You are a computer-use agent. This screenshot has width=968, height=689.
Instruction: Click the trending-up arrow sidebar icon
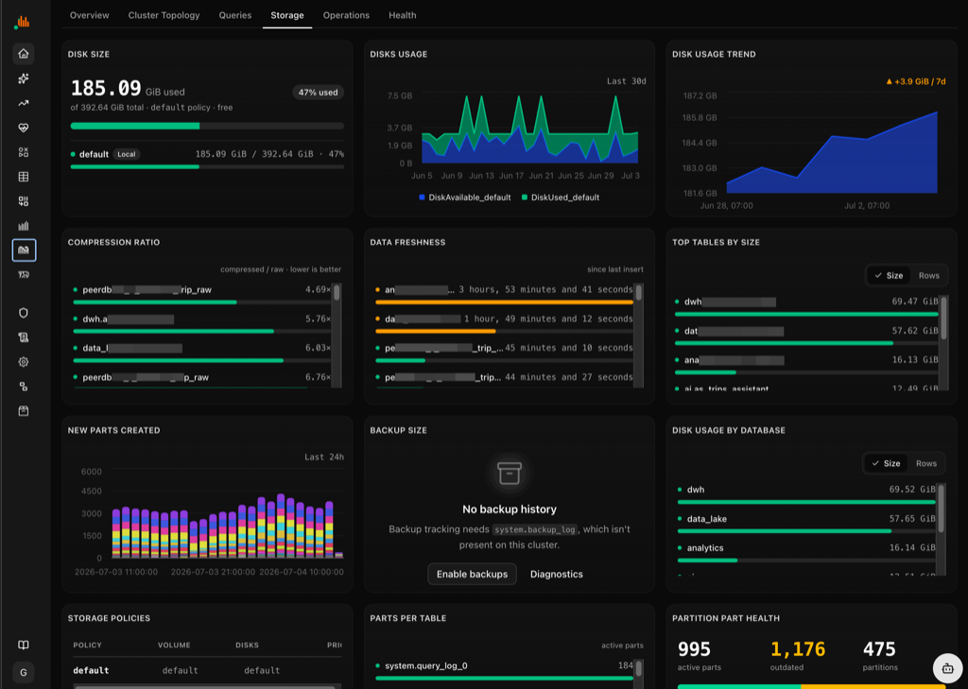[x=24, y=103]
